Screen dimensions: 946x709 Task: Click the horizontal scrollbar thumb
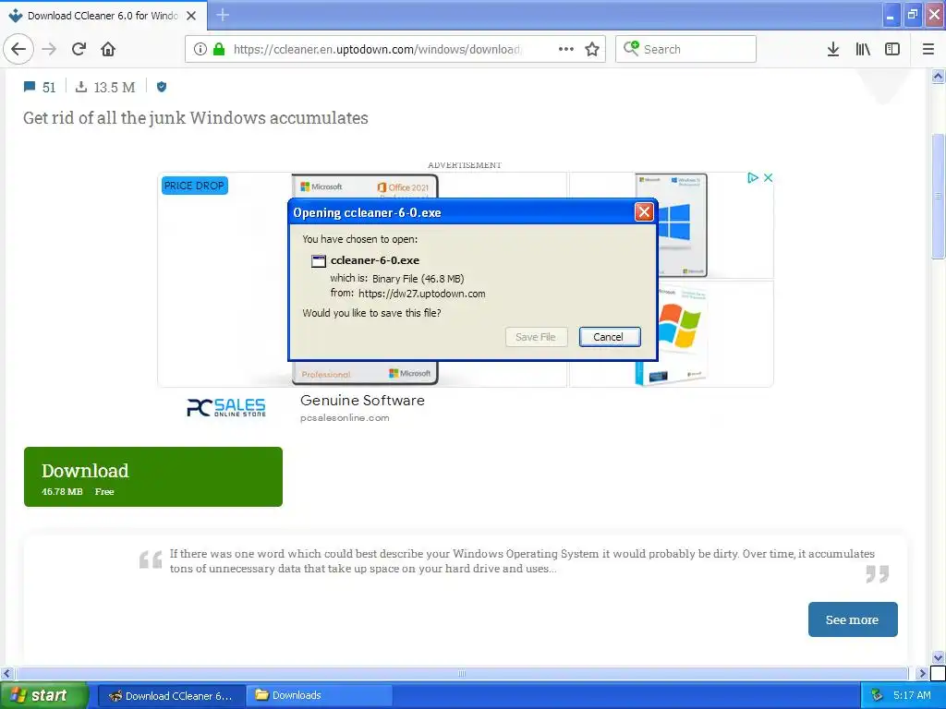[462, 673]
